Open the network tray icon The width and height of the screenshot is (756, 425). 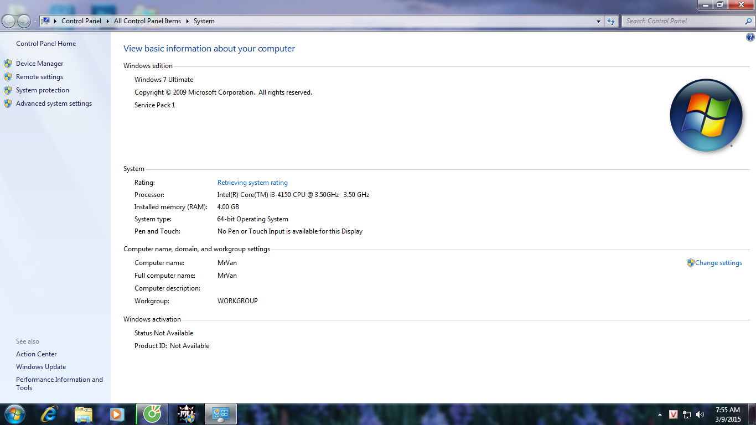pyautogui.click(x=687, y=414)
